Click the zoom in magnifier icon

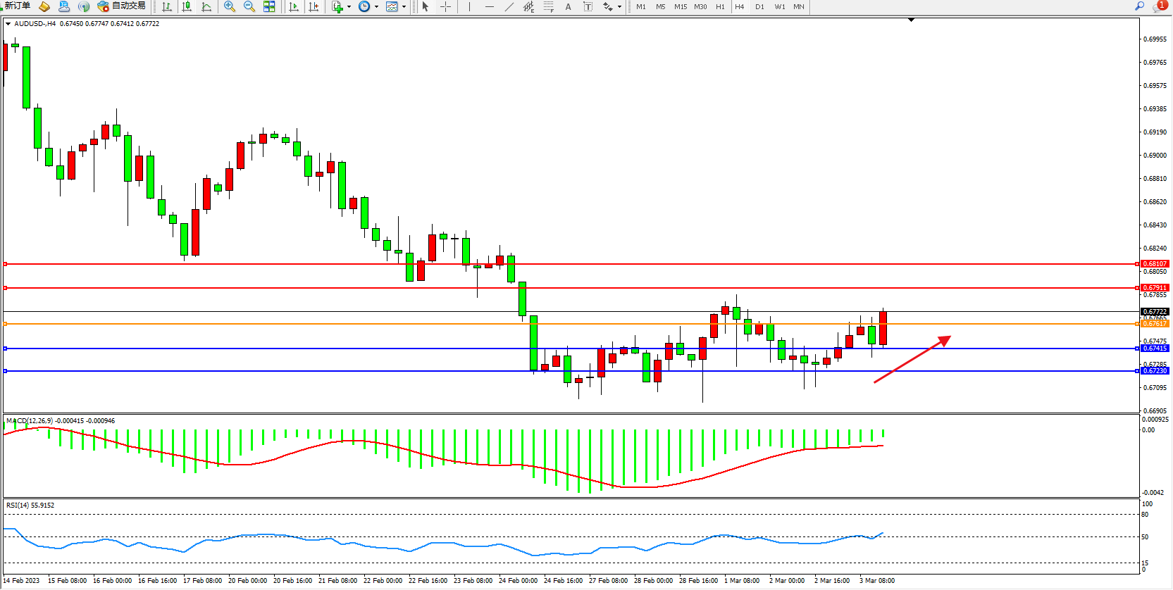click(x=230, y=6)
